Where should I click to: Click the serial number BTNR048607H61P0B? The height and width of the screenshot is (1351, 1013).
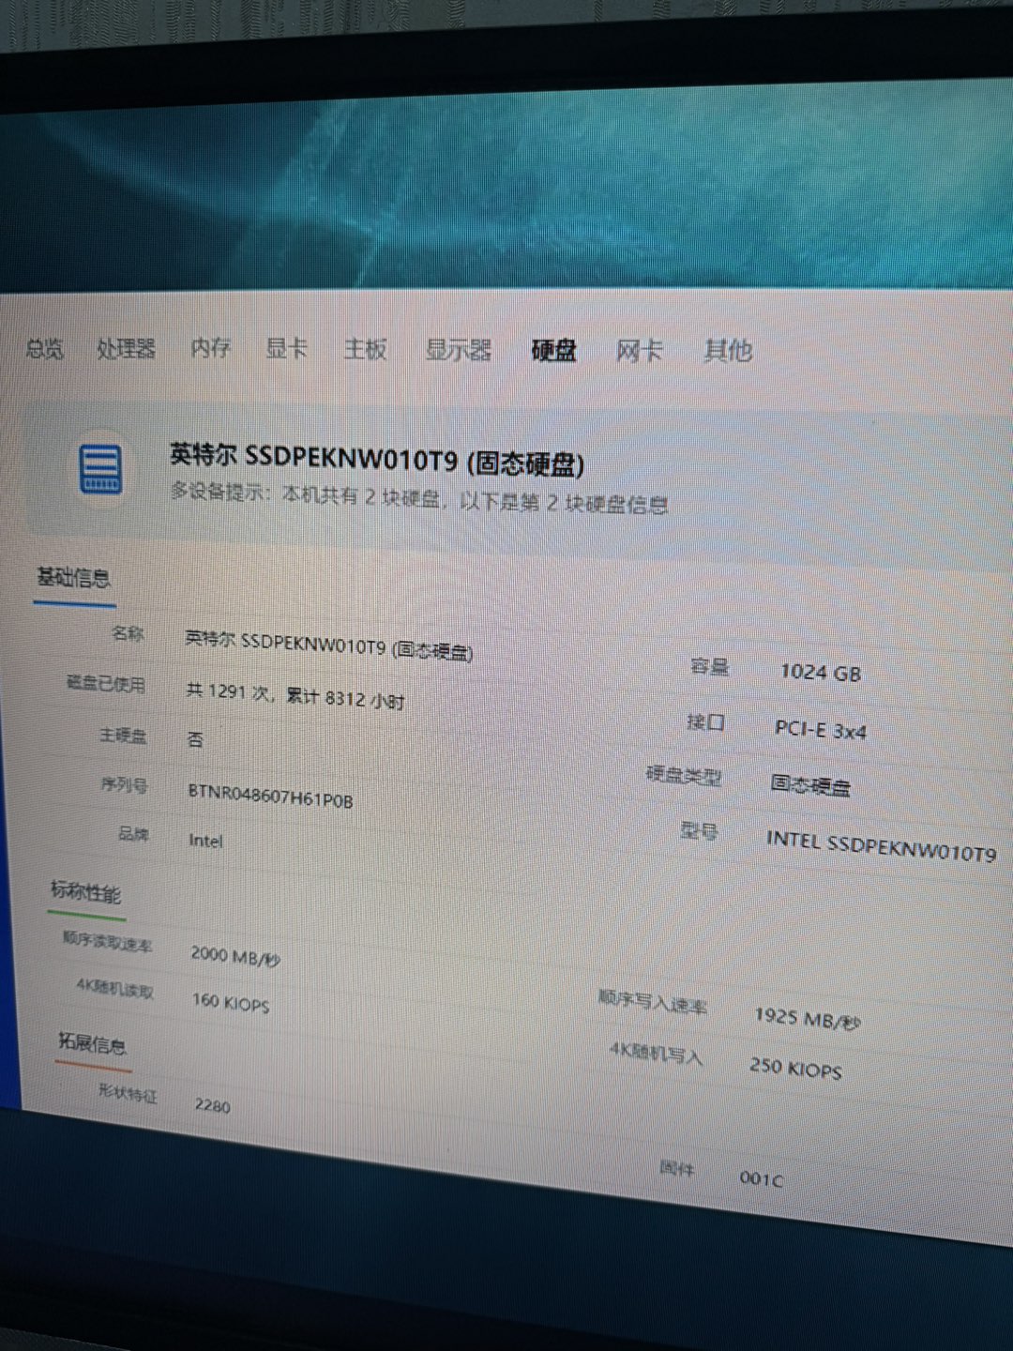click(x=270, y=796)
